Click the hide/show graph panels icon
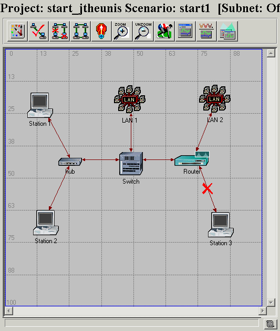This screenshot has width=280, height=331. pos(227,31)
